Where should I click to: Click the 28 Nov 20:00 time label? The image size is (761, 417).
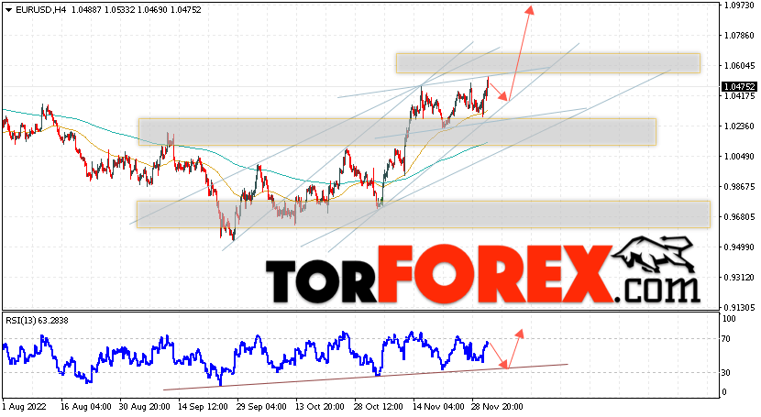[497, 406]
